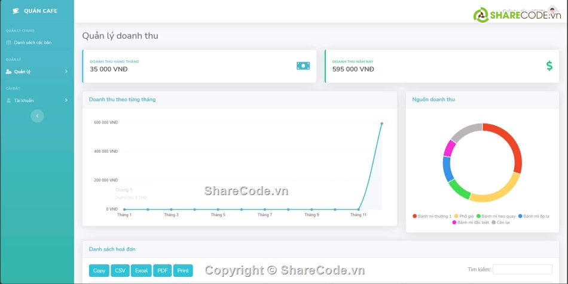Toggle Còn lại gray legend swatch
568x284 pixels.
click(494, 223)
